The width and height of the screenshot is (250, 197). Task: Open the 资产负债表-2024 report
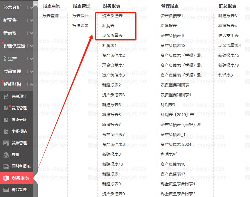[x=176, y=144]
